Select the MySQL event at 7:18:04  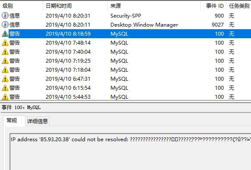[125, 70]
